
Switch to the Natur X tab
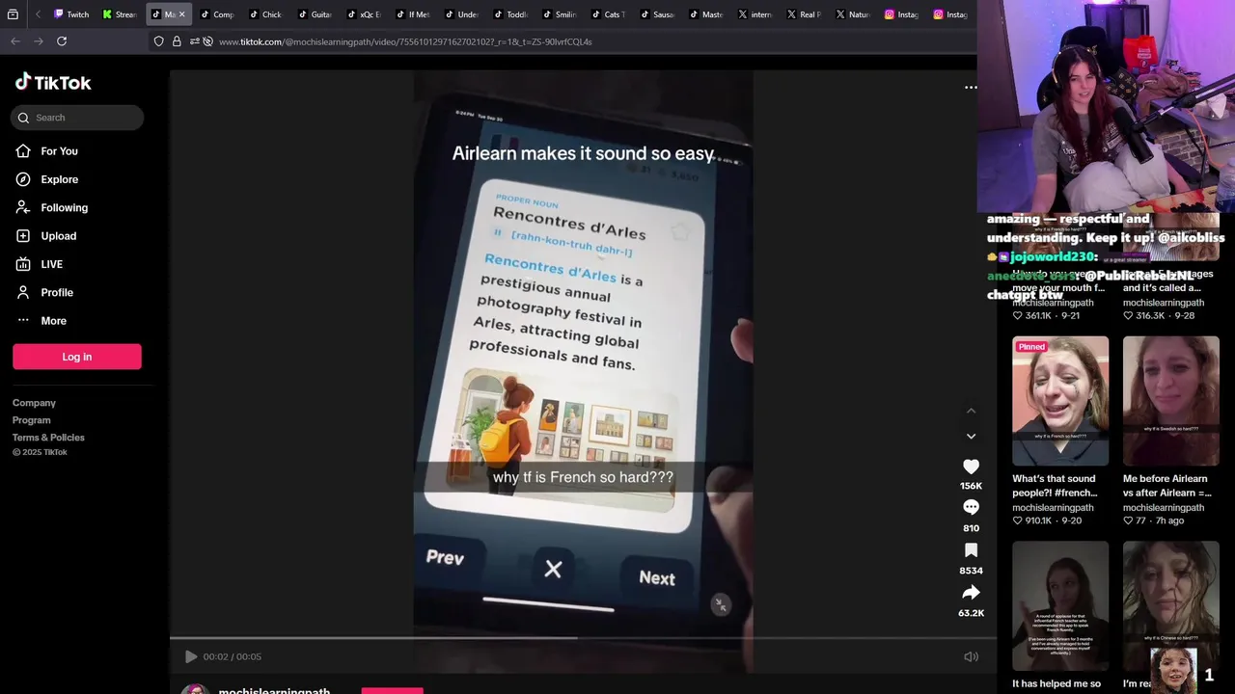[x=853, y=14]
